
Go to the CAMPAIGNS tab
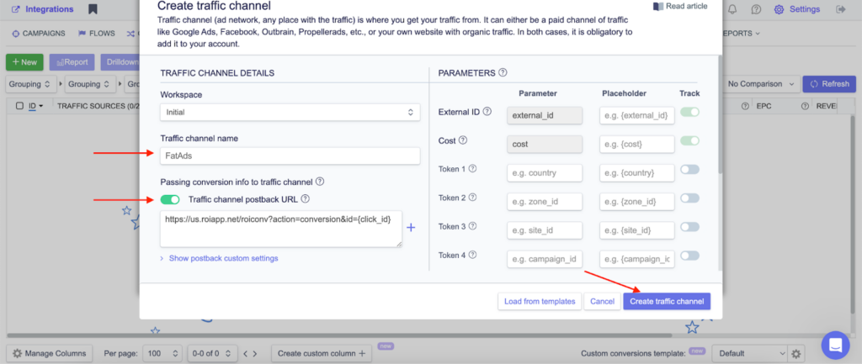(x=38, y=34)
